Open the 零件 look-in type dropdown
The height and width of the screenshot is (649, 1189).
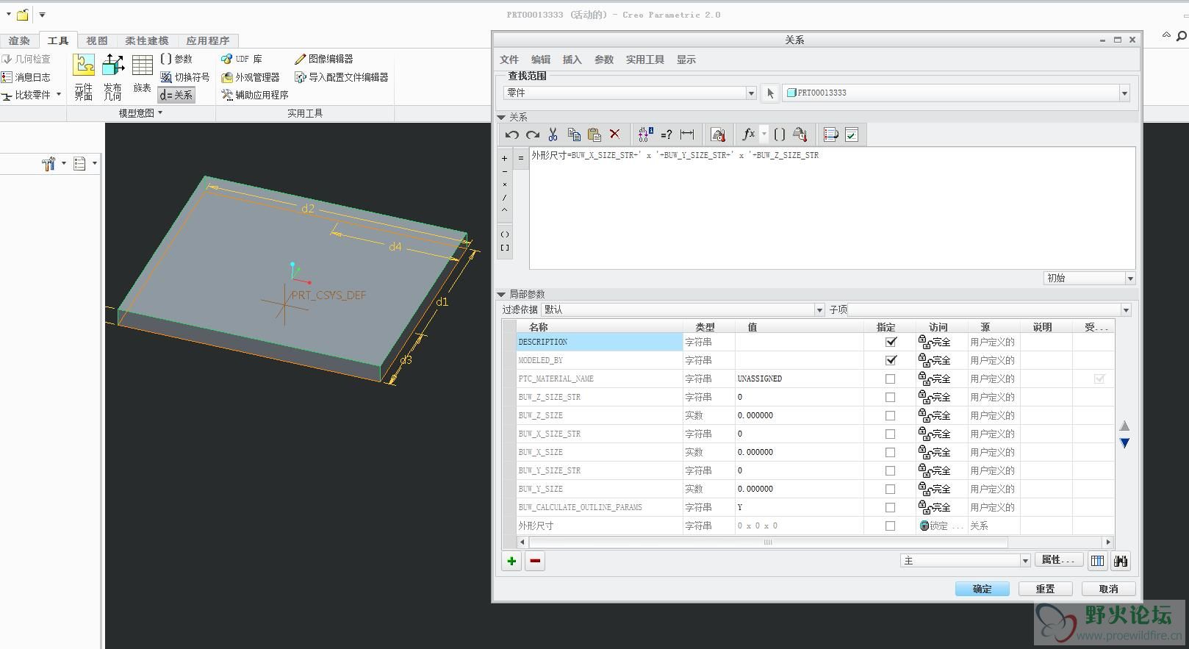(630, 93)
